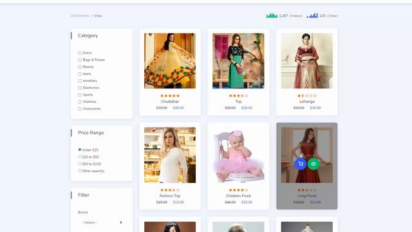412x232 pixels.
Task: Check the Electronics category
Action: (x=80, y=88)
